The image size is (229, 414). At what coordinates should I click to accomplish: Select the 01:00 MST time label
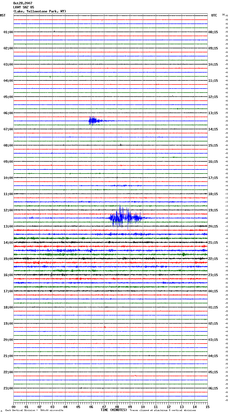8,32
